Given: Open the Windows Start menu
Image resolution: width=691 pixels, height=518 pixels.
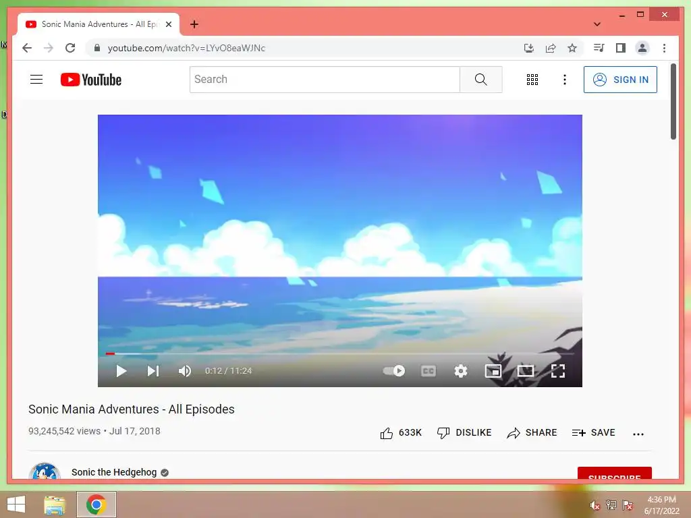Looking at the screenshot, I should [16, 505].
